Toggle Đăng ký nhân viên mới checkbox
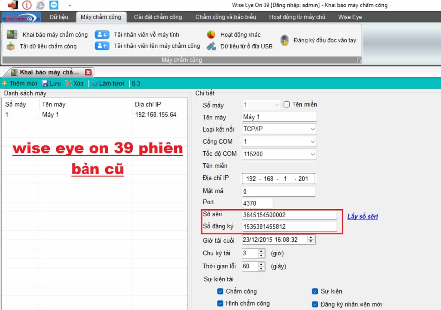This screenshot has width=441, height=310. 315,304
